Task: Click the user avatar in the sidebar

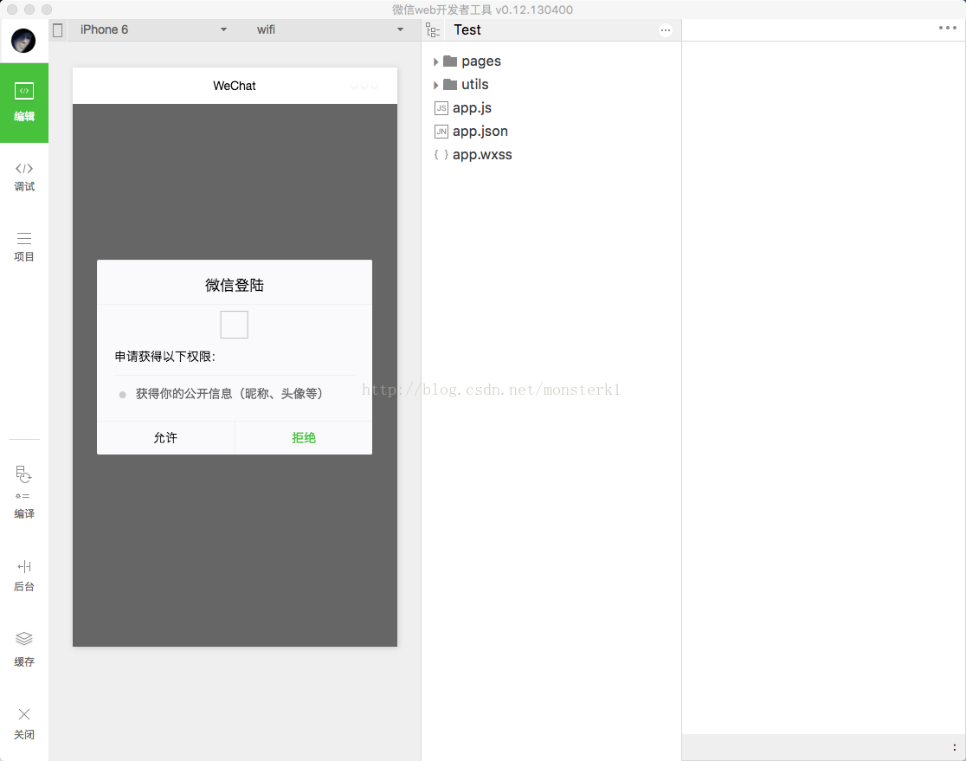Action: click(23, 41)
